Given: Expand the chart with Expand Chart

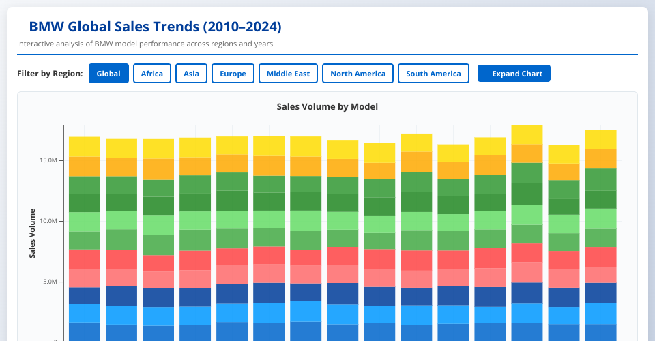Looking at the screenshot, I should click(514, 74).
